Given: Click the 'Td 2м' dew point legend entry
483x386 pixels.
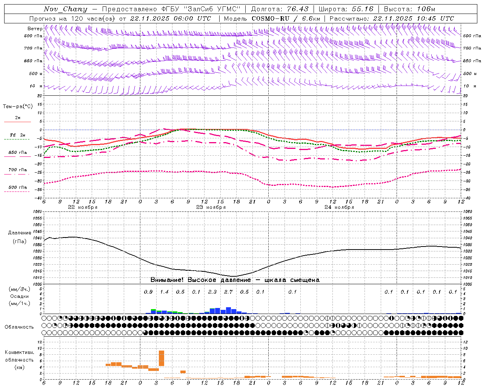Looking at the screenshot, I should pyautogui.click(x=17, y=135).
